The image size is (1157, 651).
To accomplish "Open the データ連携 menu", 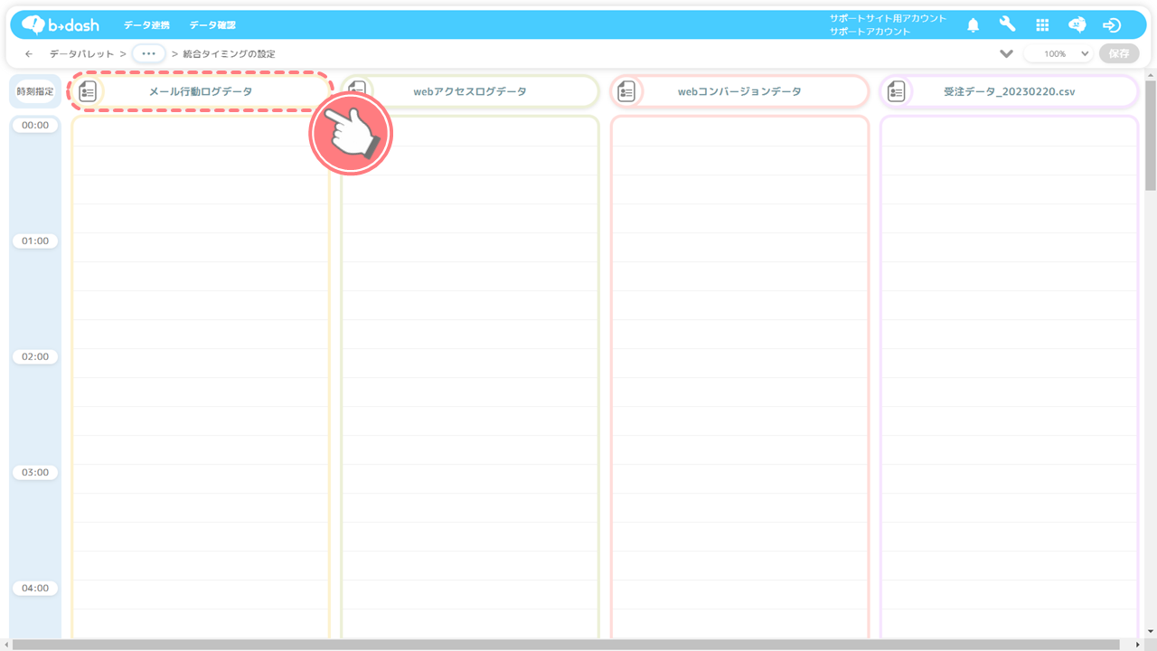I will pos(146,25).
